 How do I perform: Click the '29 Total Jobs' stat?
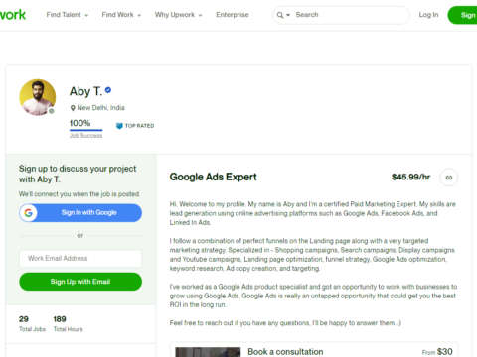32,323
